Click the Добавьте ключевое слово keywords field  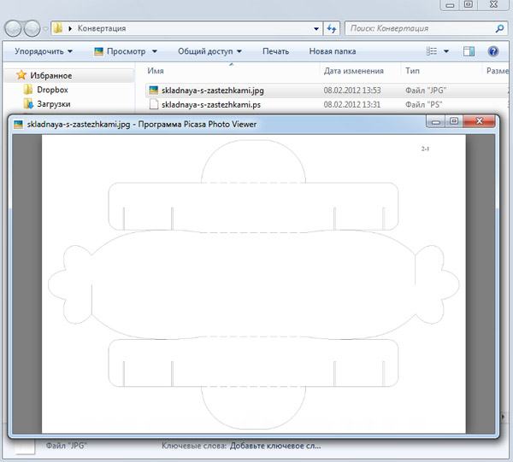click(279, 446)
